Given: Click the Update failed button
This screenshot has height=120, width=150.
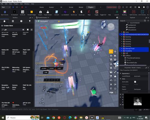Looking at the screenshot, I should coord(112,7).
